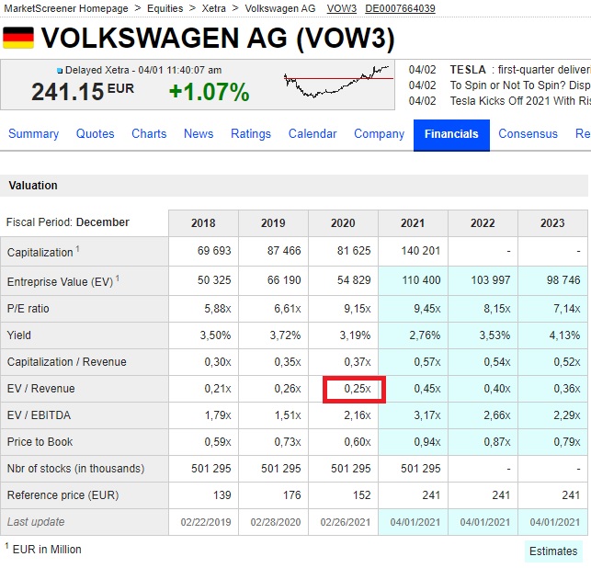Screen dimensions: 591x568
Task: Go to the Ratings tab
Action: pos(251,134)
